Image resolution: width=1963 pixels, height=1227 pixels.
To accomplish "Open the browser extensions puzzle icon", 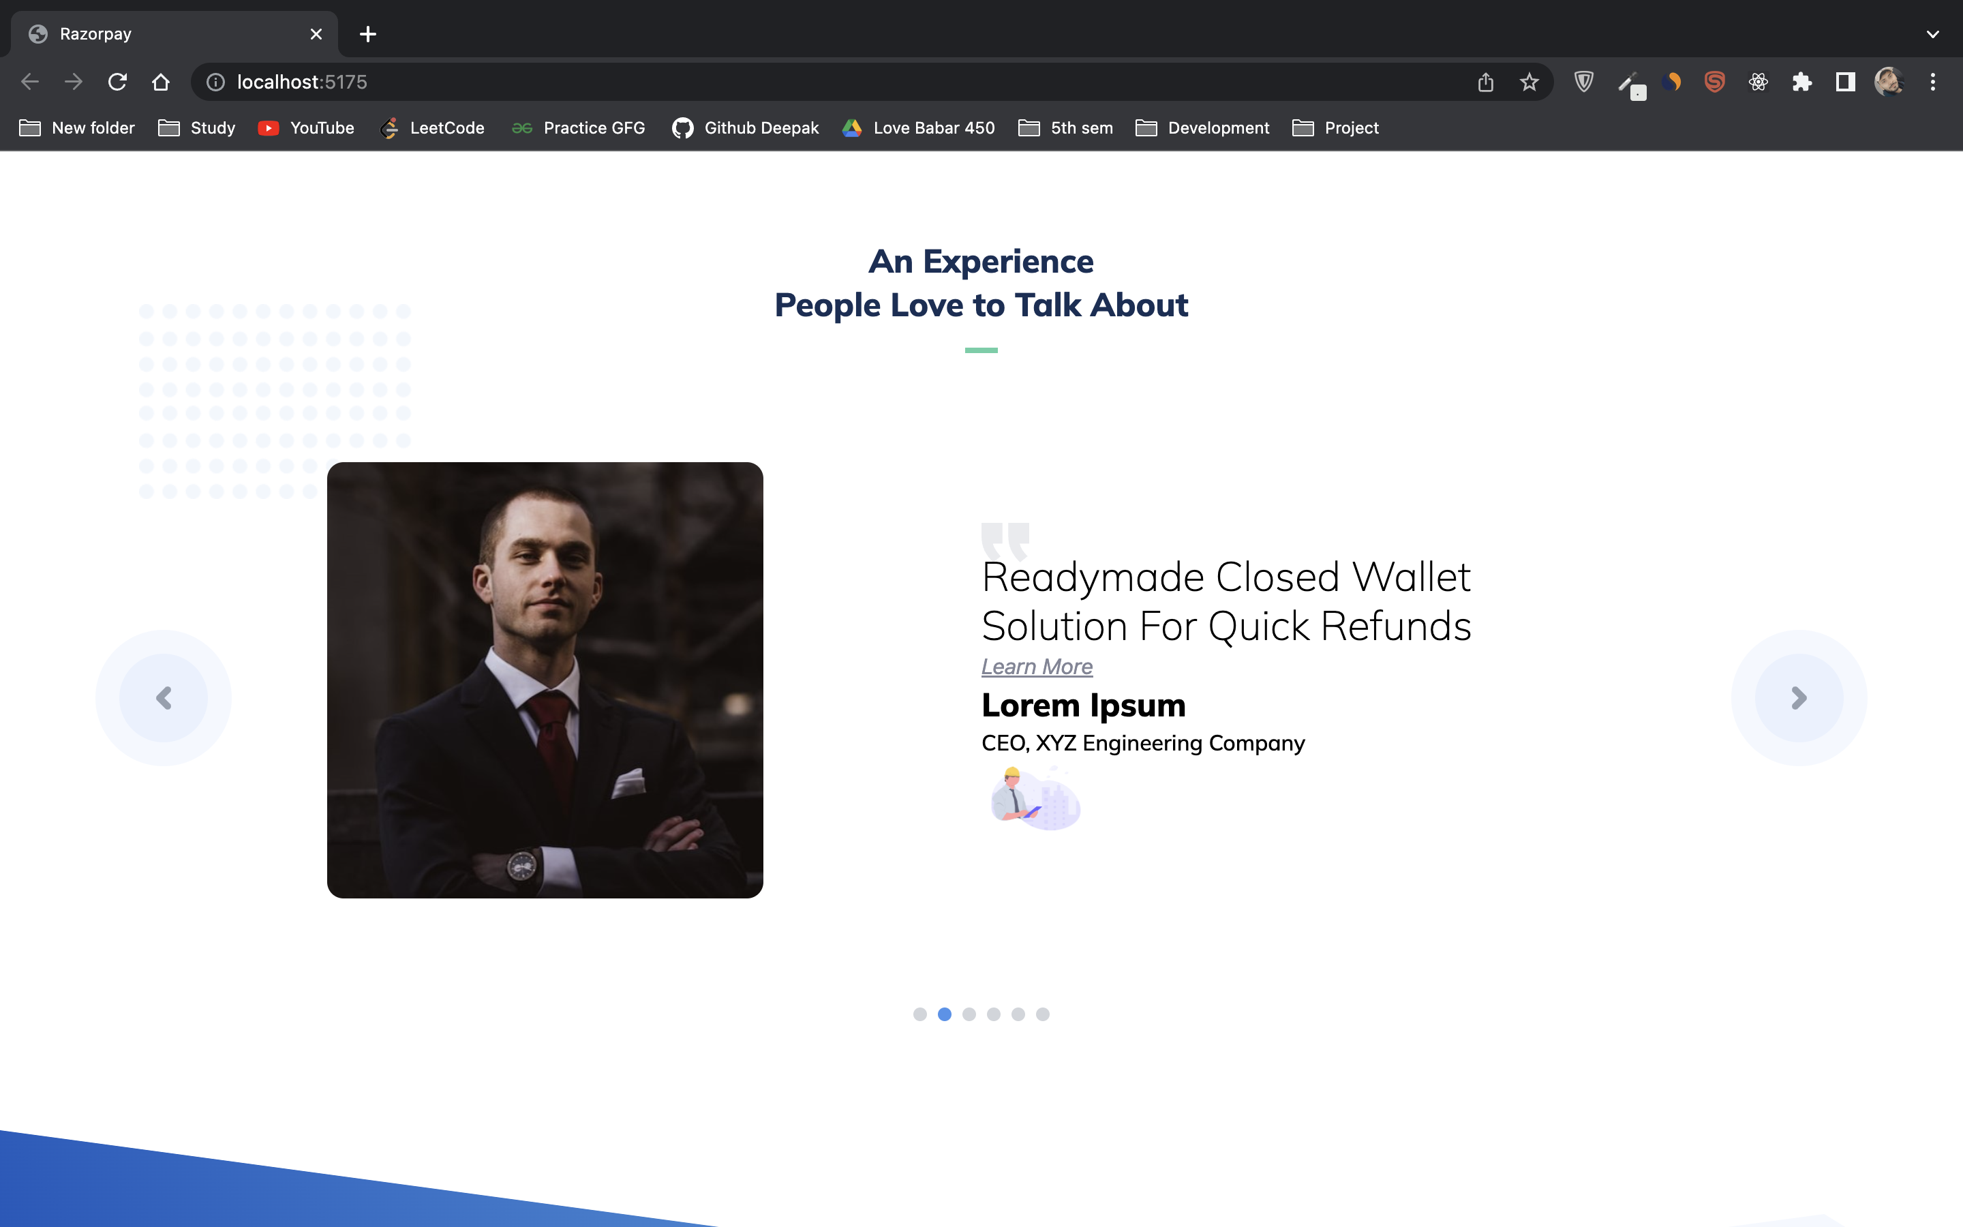I will tap(1802, 81).
